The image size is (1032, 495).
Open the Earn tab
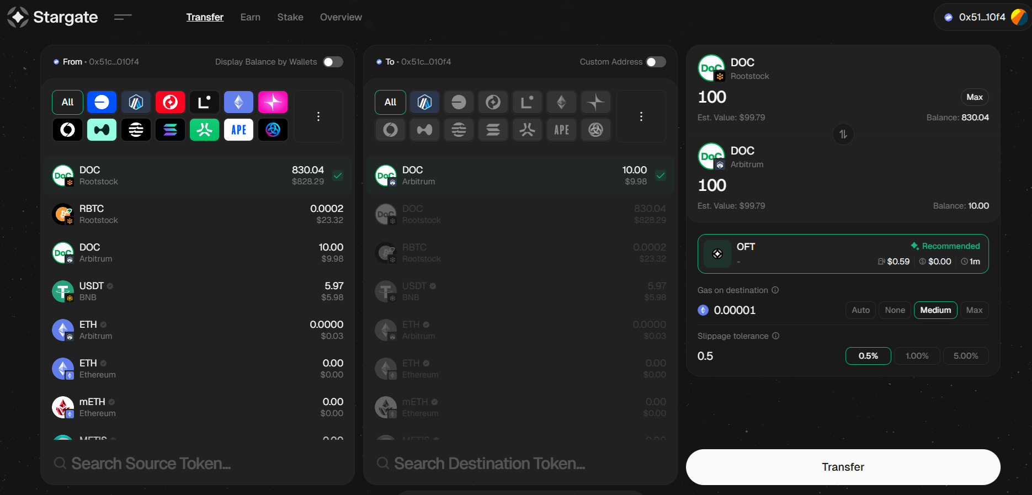pyautogui.click(x=250, y=17)
